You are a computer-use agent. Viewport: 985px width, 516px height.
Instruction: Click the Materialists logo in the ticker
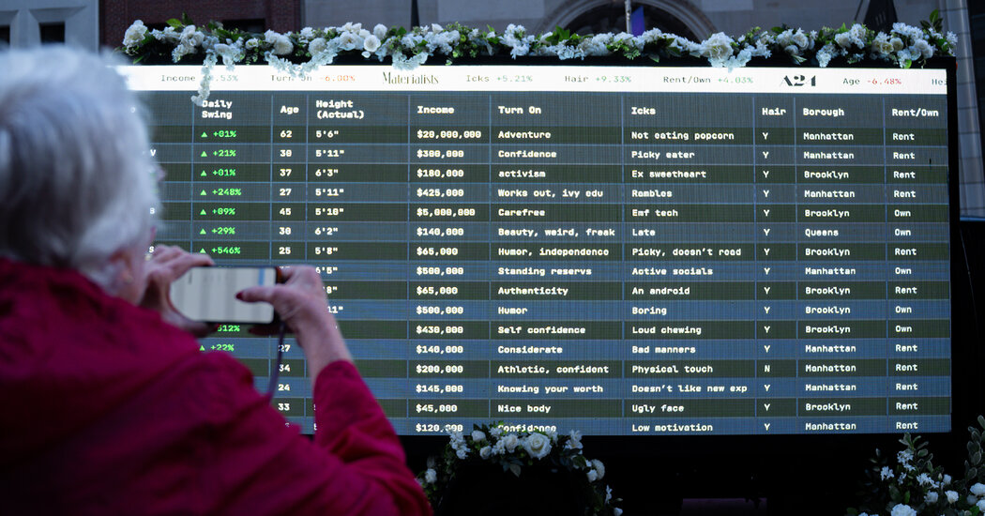pyautogui.click(x=410, y=78)
